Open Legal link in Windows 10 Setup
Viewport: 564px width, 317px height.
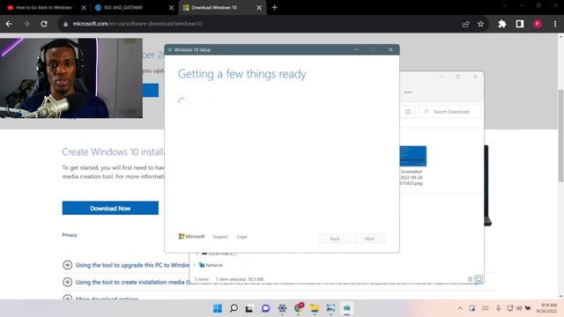click(x=241, y=237)
